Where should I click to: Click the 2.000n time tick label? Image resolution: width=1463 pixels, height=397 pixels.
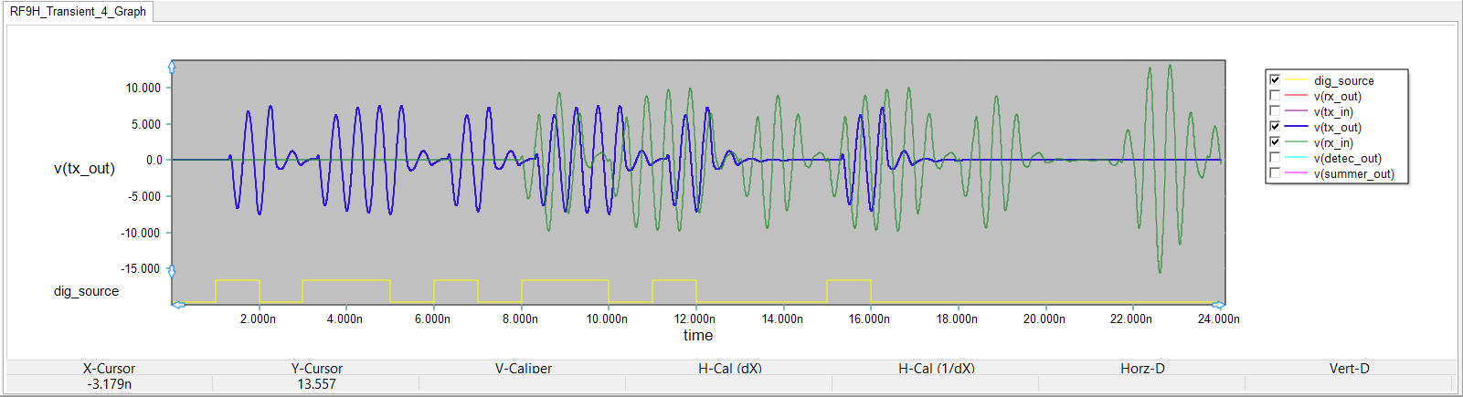(258, 319)
